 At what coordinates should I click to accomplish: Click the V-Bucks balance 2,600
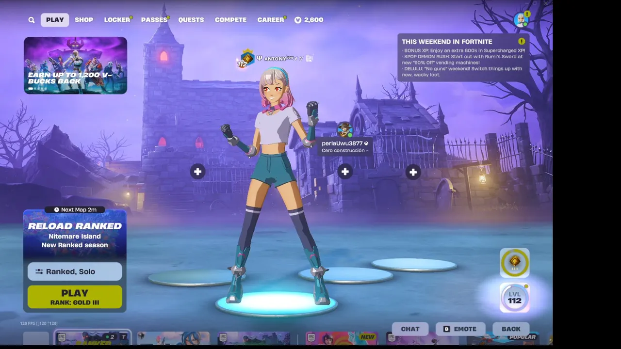pos(309,20)
